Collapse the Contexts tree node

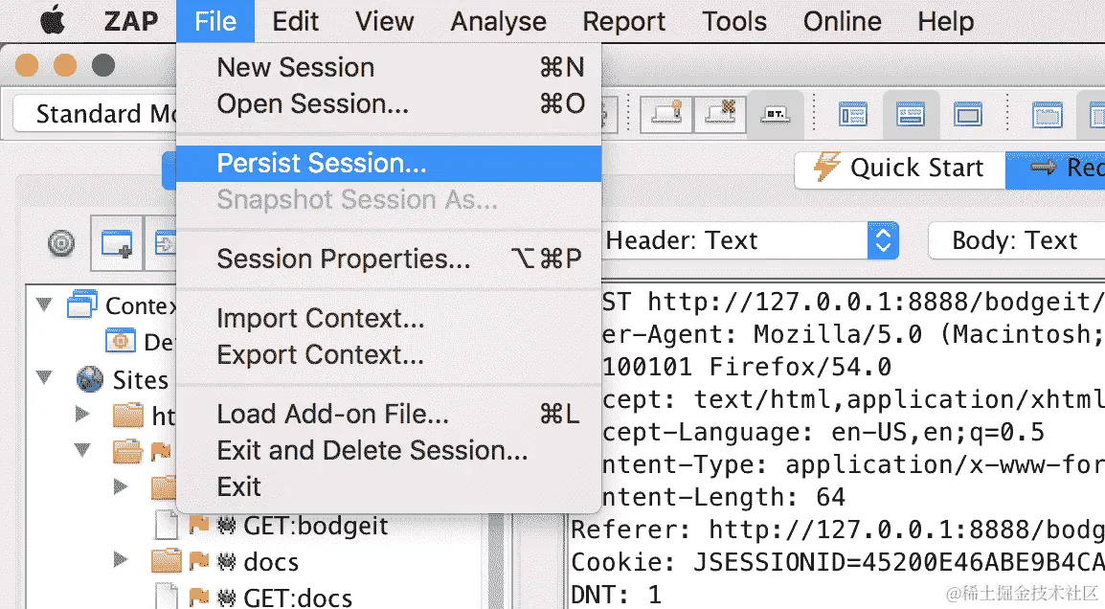click(44, 305)
